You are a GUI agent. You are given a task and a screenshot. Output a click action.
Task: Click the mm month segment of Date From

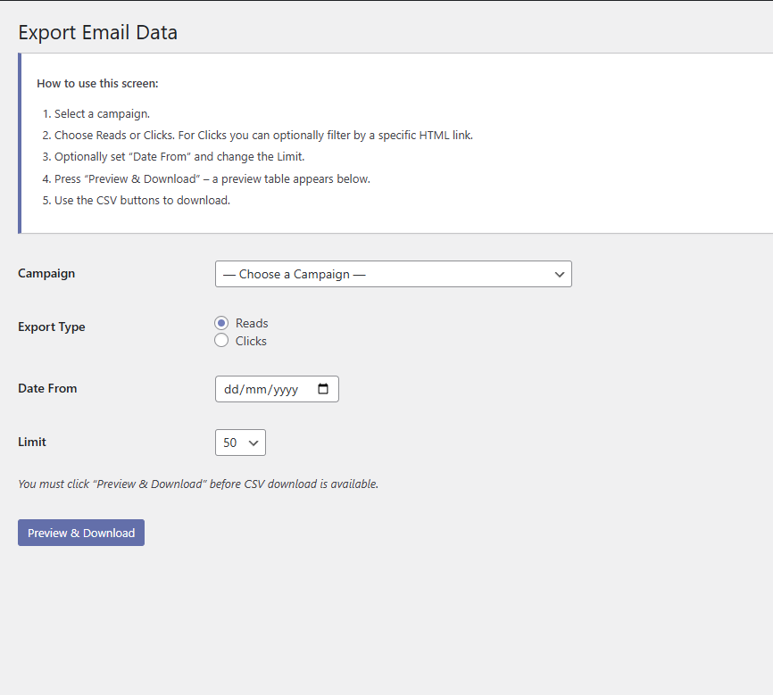point(253,389)
